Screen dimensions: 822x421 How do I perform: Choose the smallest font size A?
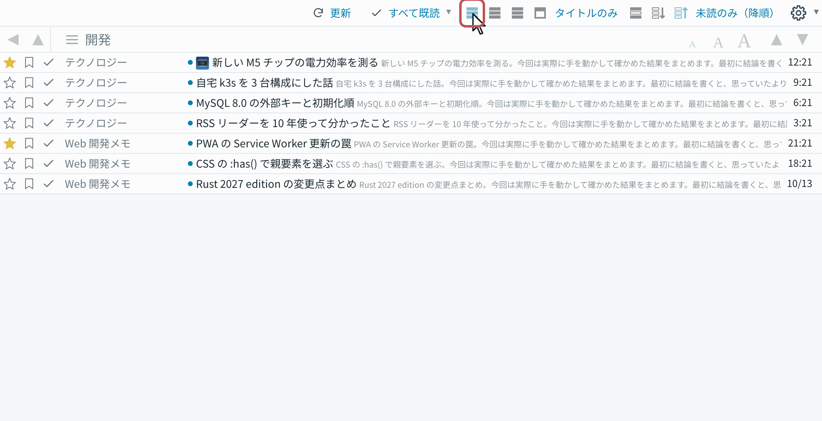(692, 44)
